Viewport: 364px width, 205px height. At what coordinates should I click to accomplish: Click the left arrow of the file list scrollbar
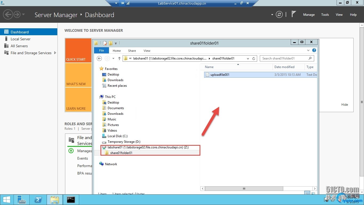(x=203, y=188)
